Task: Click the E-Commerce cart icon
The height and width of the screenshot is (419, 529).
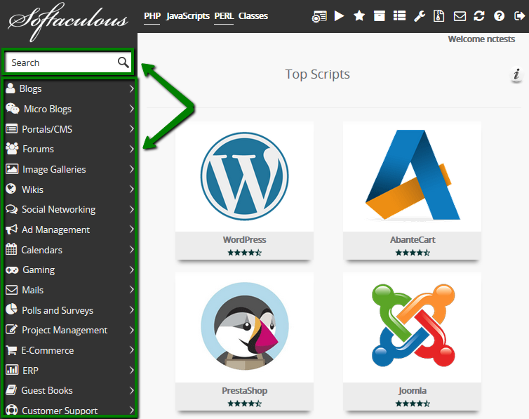Action: (11, 350)
